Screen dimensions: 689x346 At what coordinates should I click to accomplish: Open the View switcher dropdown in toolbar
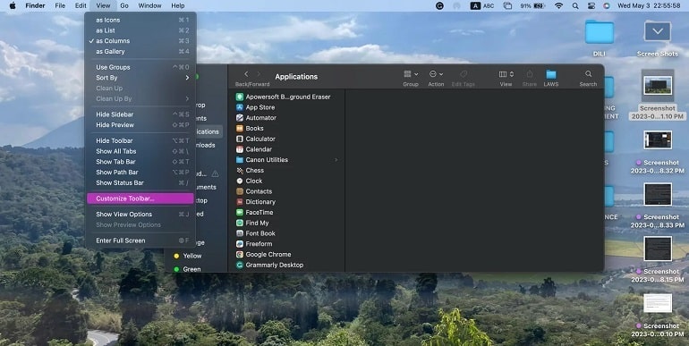coord(506,74)
